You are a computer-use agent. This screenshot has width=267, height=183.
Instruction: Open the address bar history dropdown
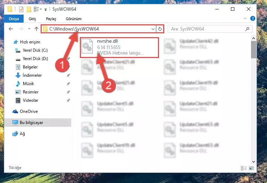tap(153, 29)
